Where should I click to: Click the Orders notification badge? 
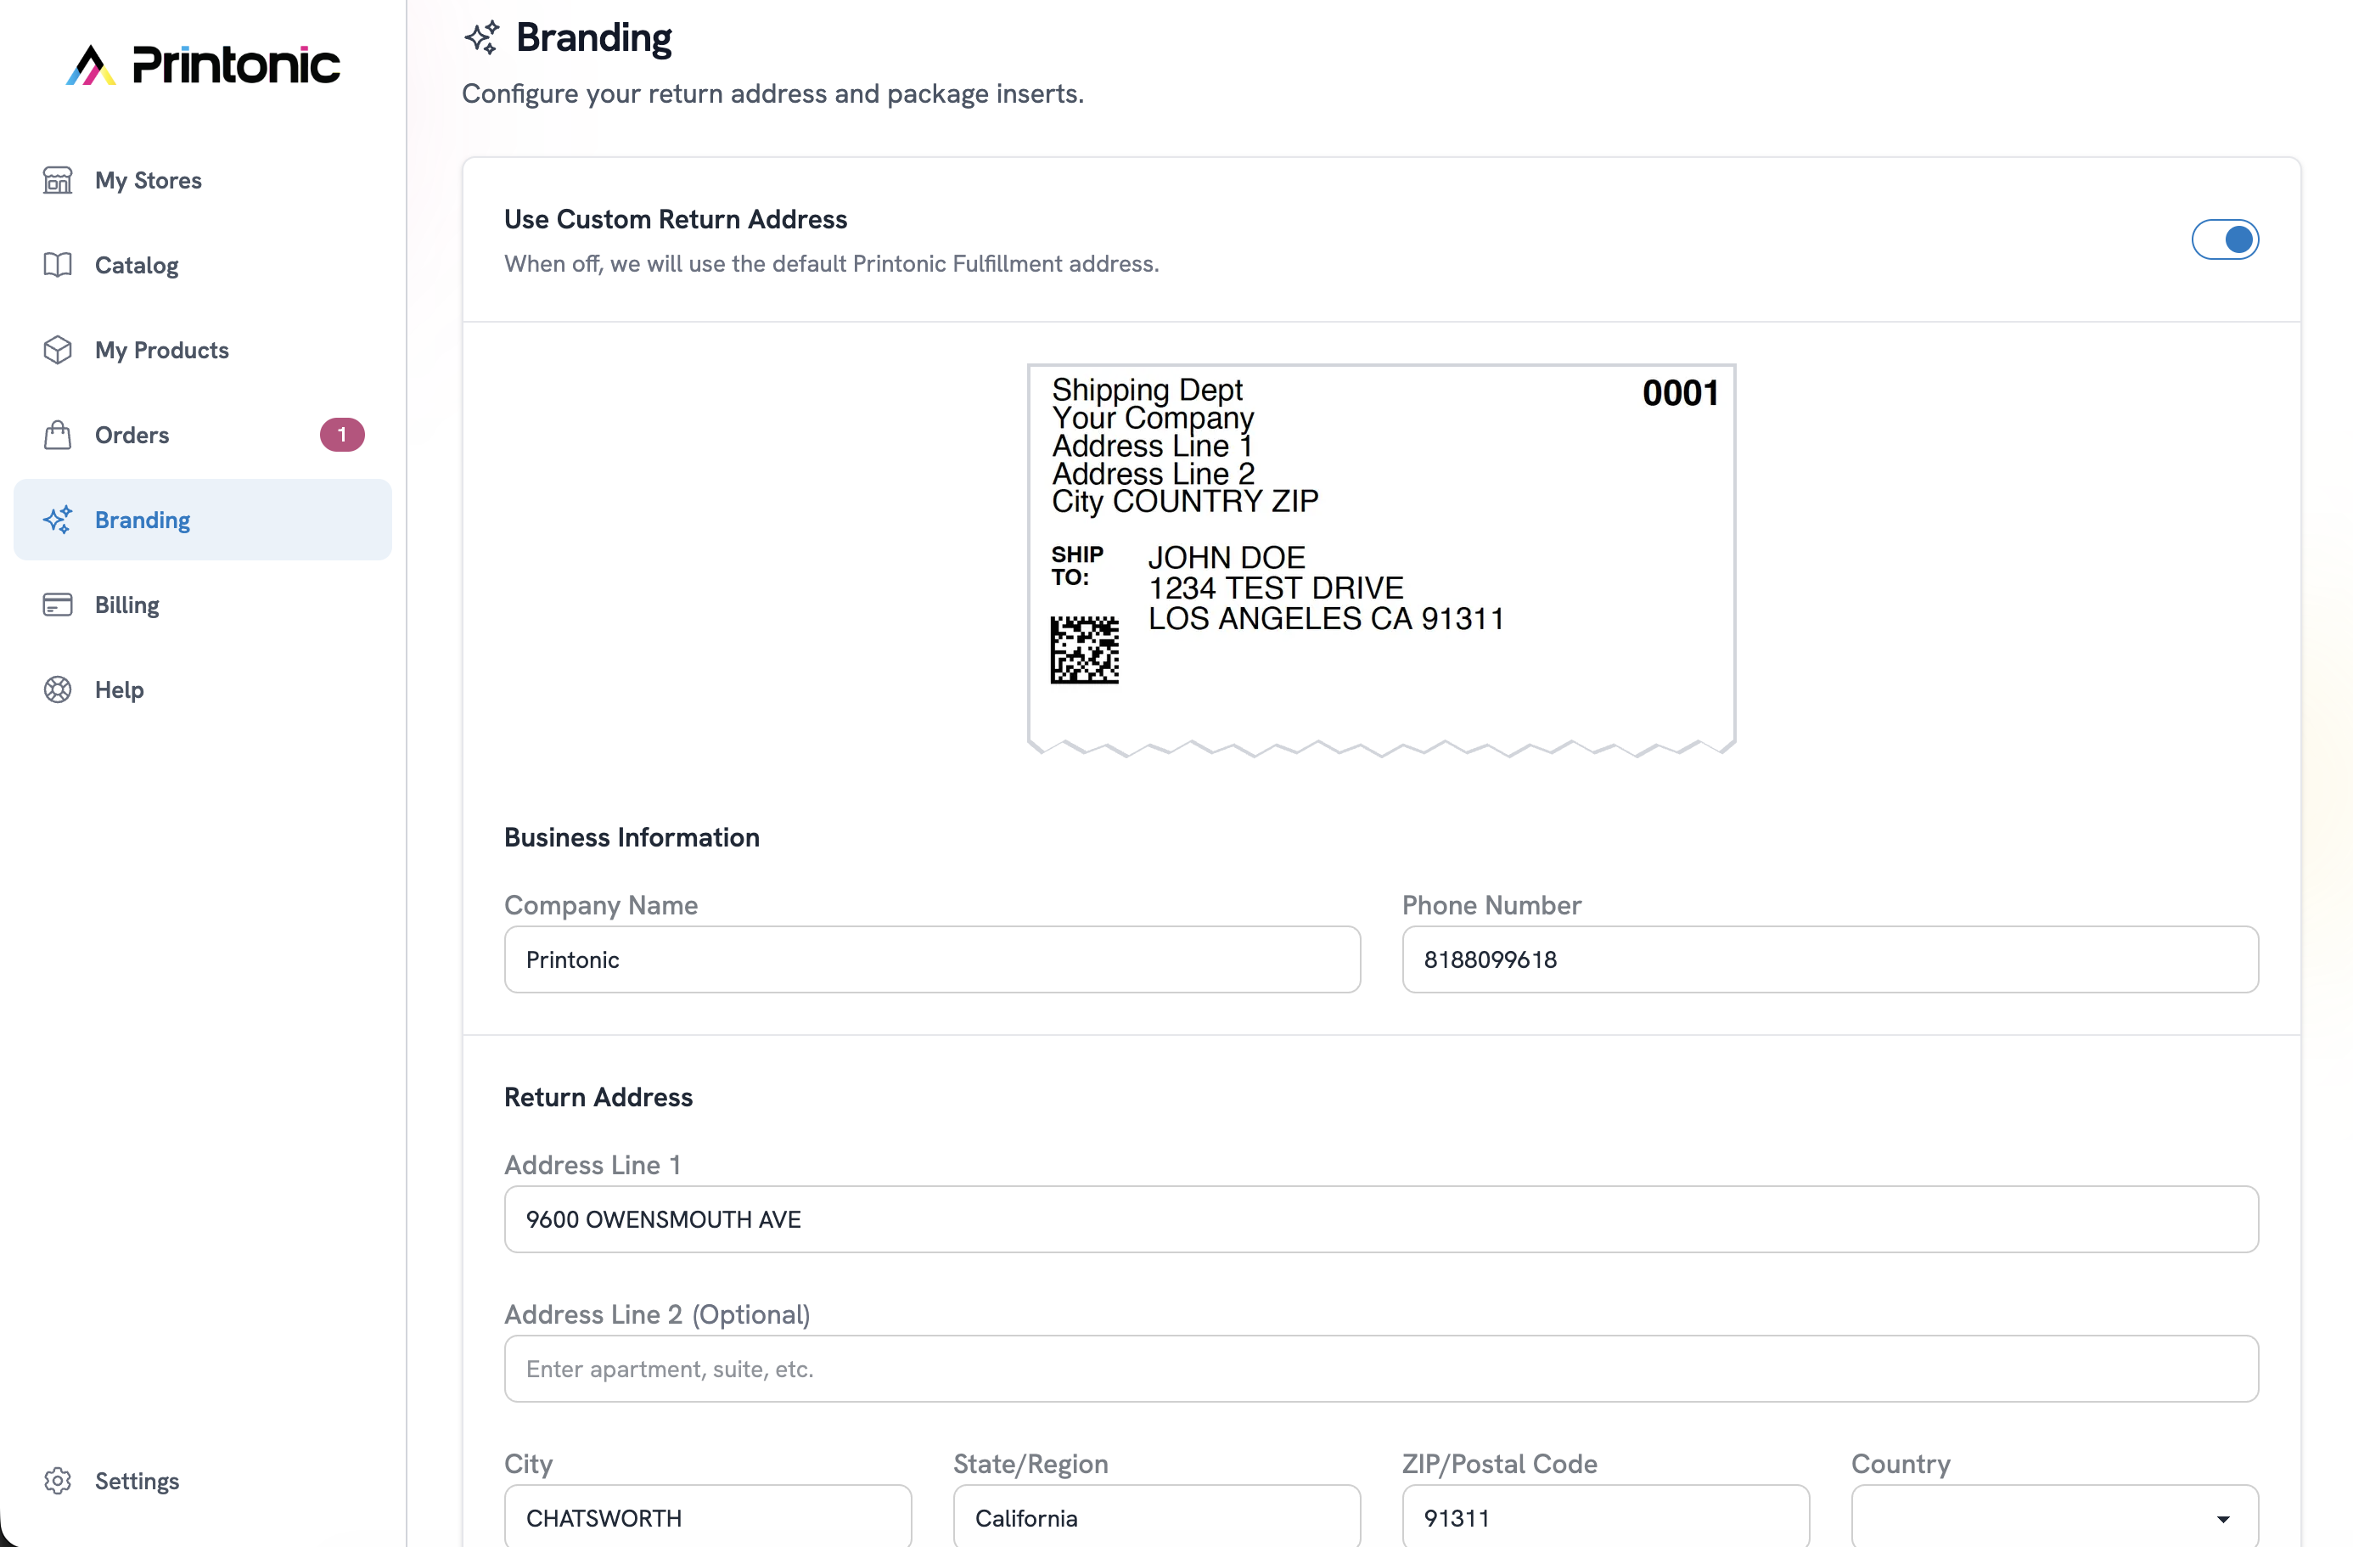[x=342, y=434]
